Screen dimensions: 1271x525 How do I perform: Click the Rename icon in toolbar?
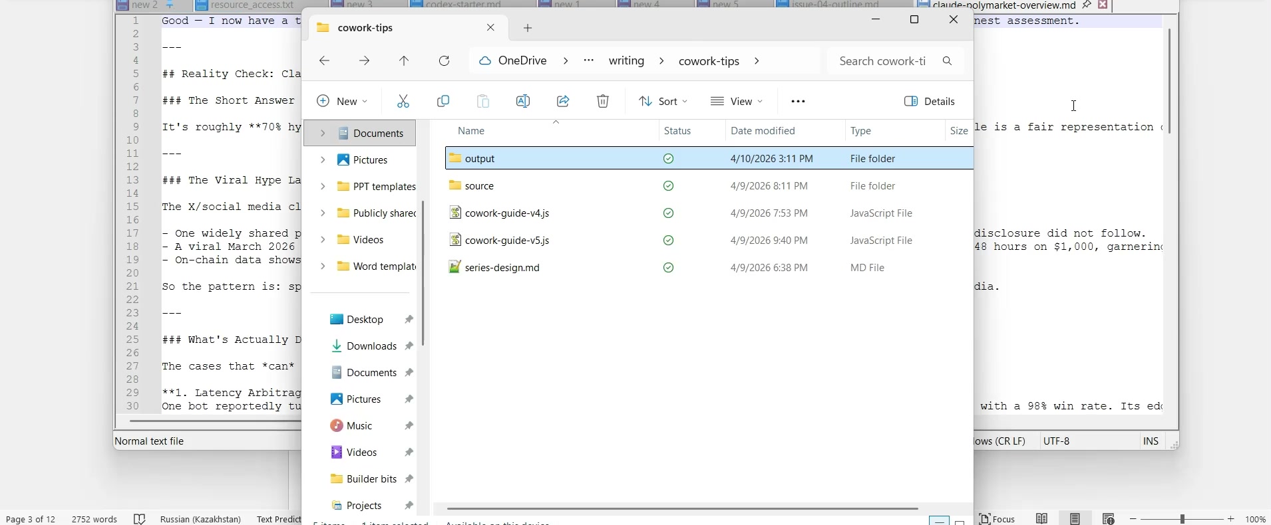524,101
